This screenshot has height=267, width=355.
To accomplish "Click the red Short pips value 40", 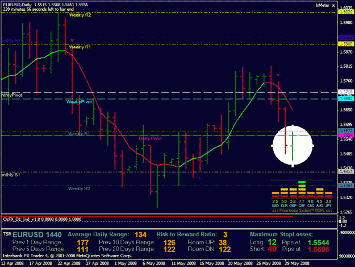I will (x=272, y=249).
